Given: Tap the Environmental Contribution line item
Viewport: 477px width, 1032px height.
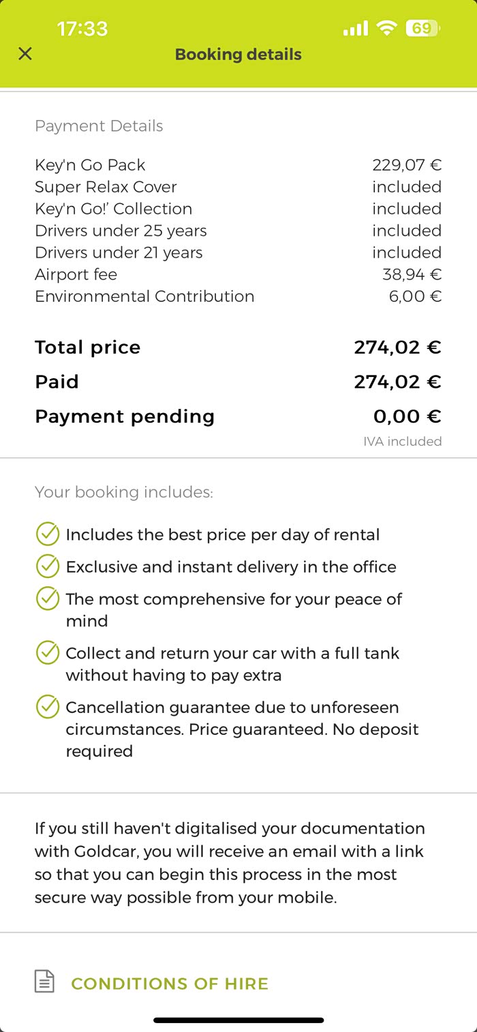Looking at the screenshot, I should click(x=144, y=297).
